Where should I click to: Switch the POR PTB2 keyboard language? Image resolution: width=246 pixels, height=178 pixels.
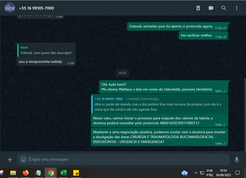tap(209, 173)
